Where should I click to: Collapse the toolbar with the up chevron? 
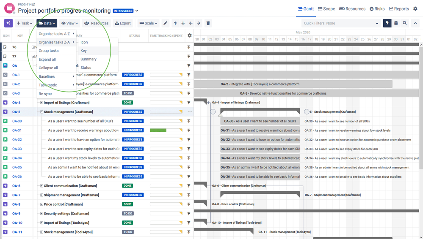(x=415, y=23)
